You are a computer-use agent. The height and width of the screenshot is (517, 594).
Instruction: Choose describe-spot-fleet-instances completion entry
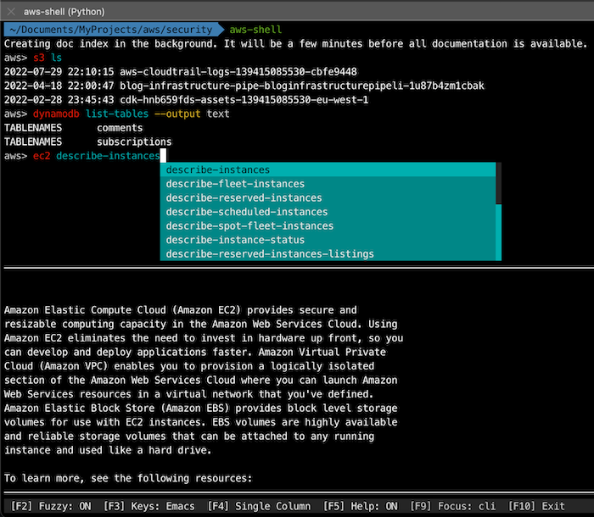[x=328, y=225]
